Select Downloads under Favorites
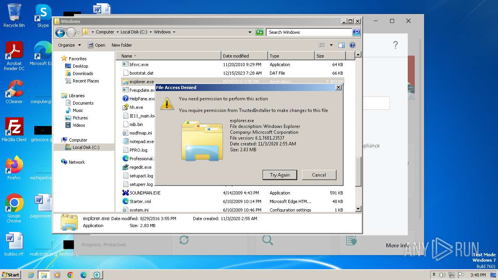The height and width of the screenshot is (280, 498). point(79,73)
